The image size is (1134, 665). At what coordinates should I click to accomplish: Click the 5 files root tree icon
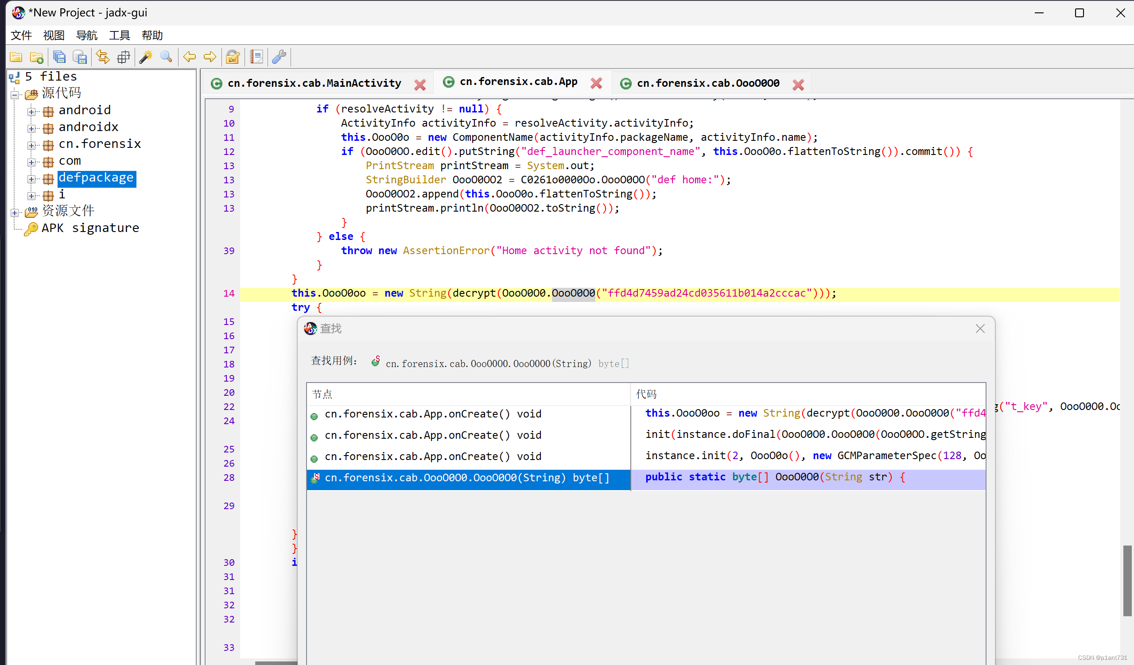[x=15, y=77]
